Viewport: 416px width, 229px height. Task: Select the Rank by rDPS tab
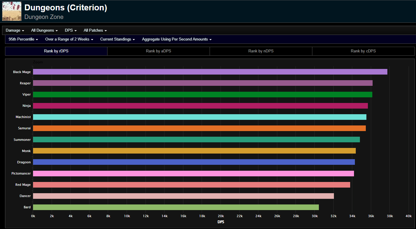(56, 51)
